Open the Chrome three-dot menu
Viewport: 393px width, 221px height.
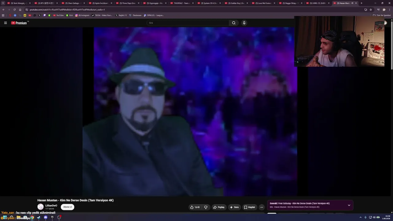[x=389, y=10]
